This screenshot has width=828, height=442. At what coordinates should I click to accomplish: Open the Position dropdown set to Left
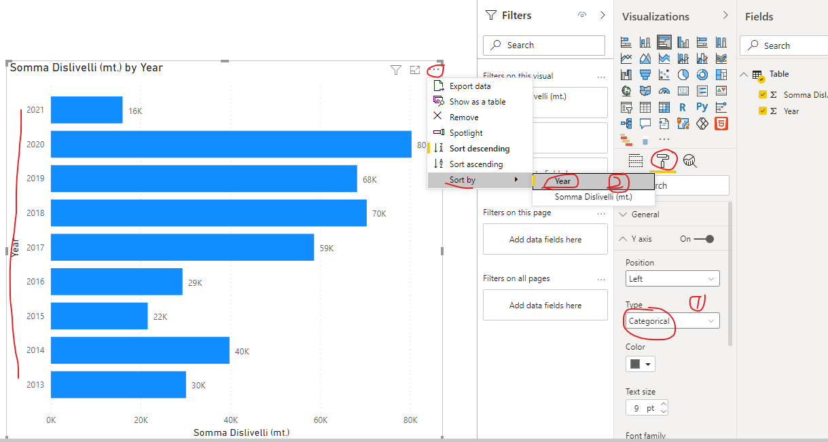pyautogui.click(x=672, y=278)
